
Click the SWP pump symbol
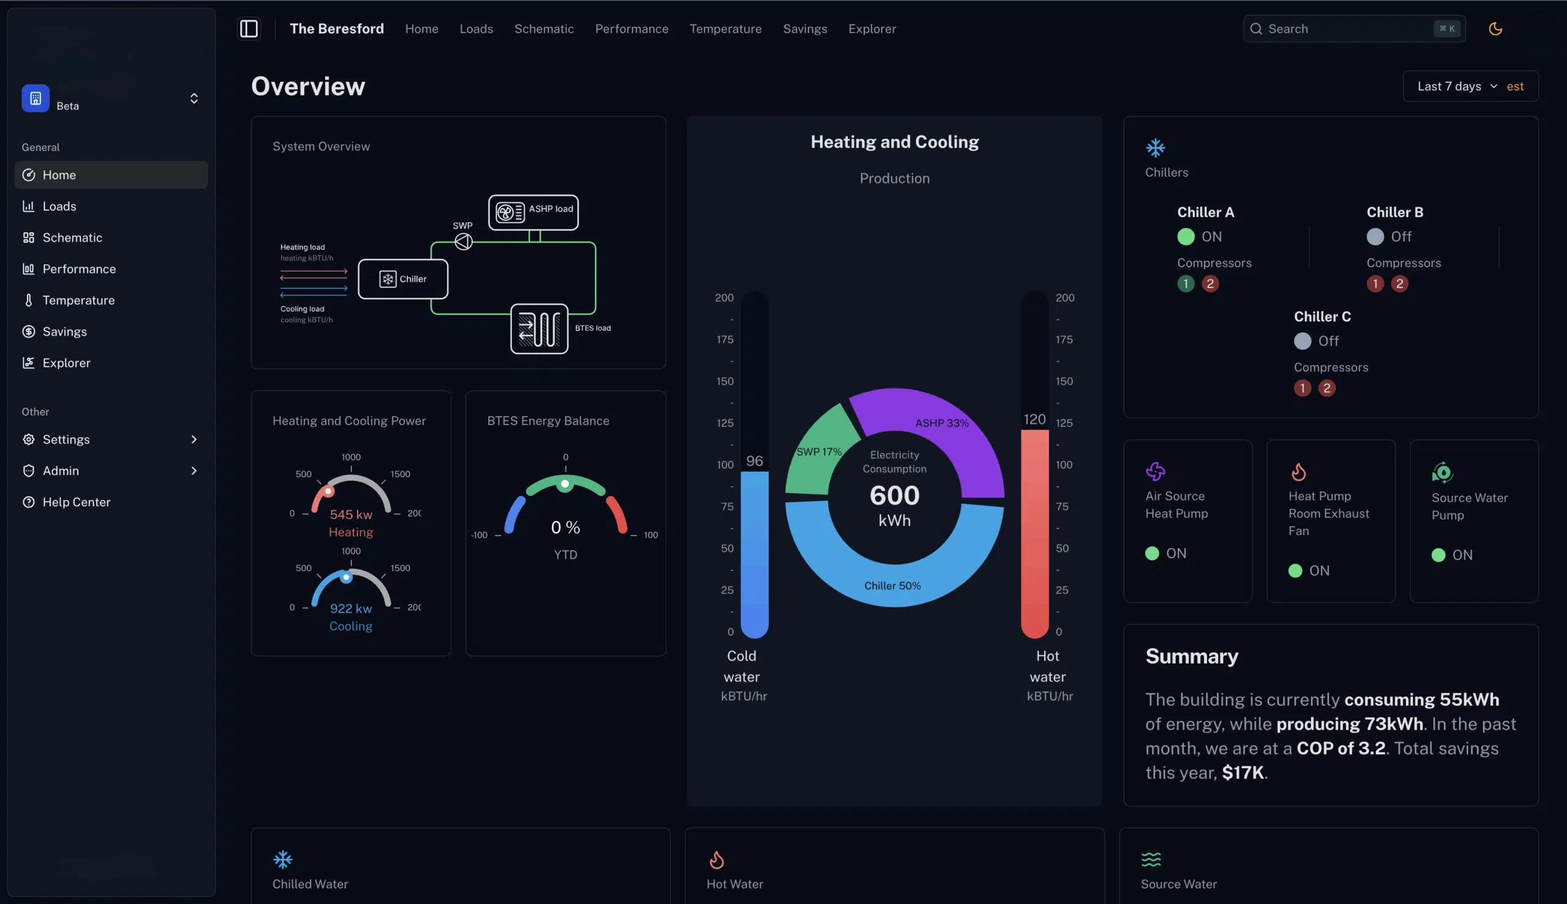(463, 241)
